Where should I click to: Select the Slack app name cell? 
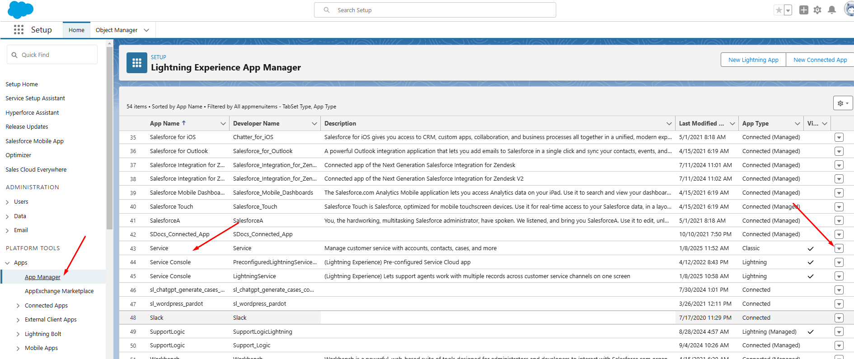(x=157, y=318)
